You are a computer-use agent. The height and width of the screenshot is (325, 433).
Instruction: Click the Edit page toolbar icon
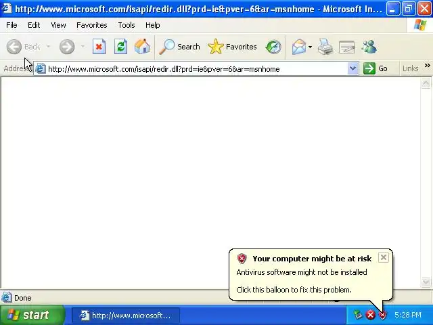[x=346, y=47]
